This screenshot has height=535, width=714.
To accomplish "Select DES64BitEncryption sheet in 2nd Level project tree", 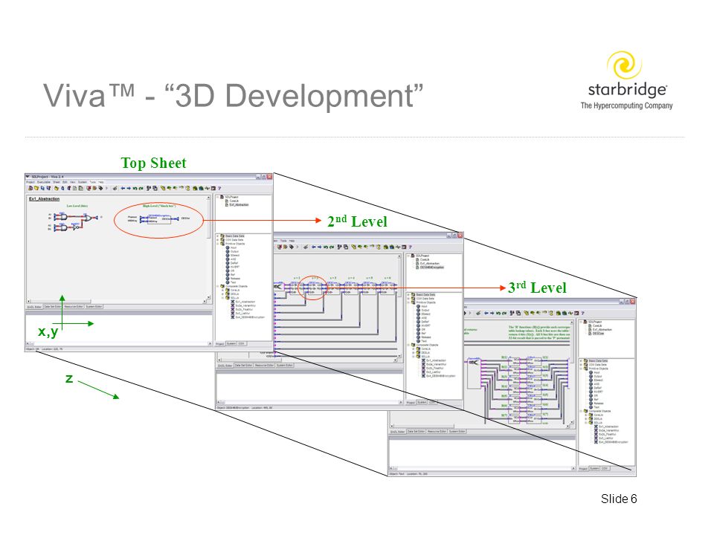I will point(430,267).
